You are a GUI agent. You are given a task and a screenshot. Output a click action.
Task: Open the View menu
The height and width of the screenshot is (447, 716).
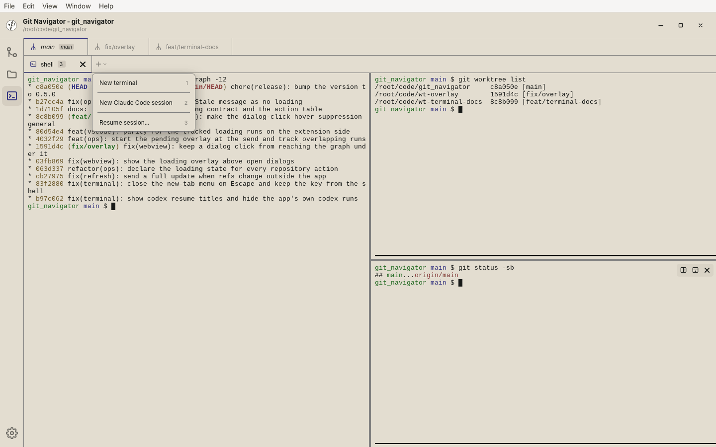tap(50, 6)
